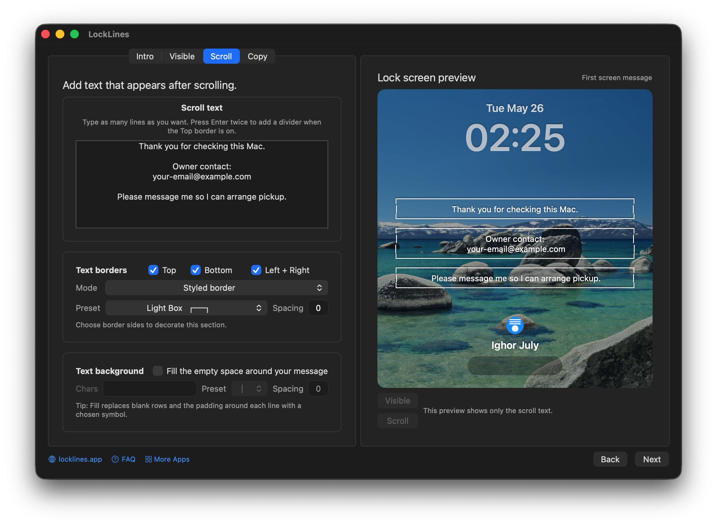The height and width of the screenshot is (526, 717).
Task: Click the Visible preview button
Action: 397,400
